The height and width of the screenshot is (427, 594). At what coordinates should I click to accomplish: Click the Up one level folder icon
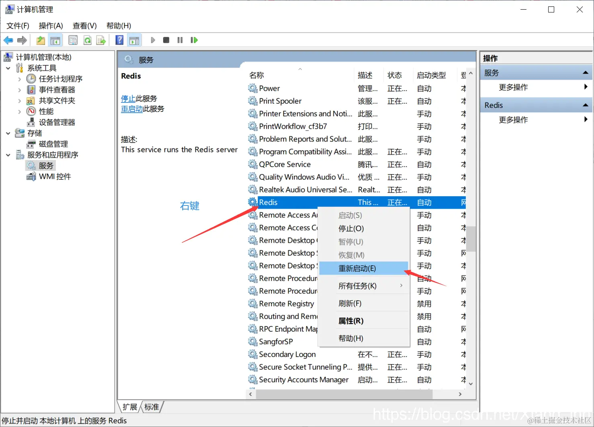(41, 40)
